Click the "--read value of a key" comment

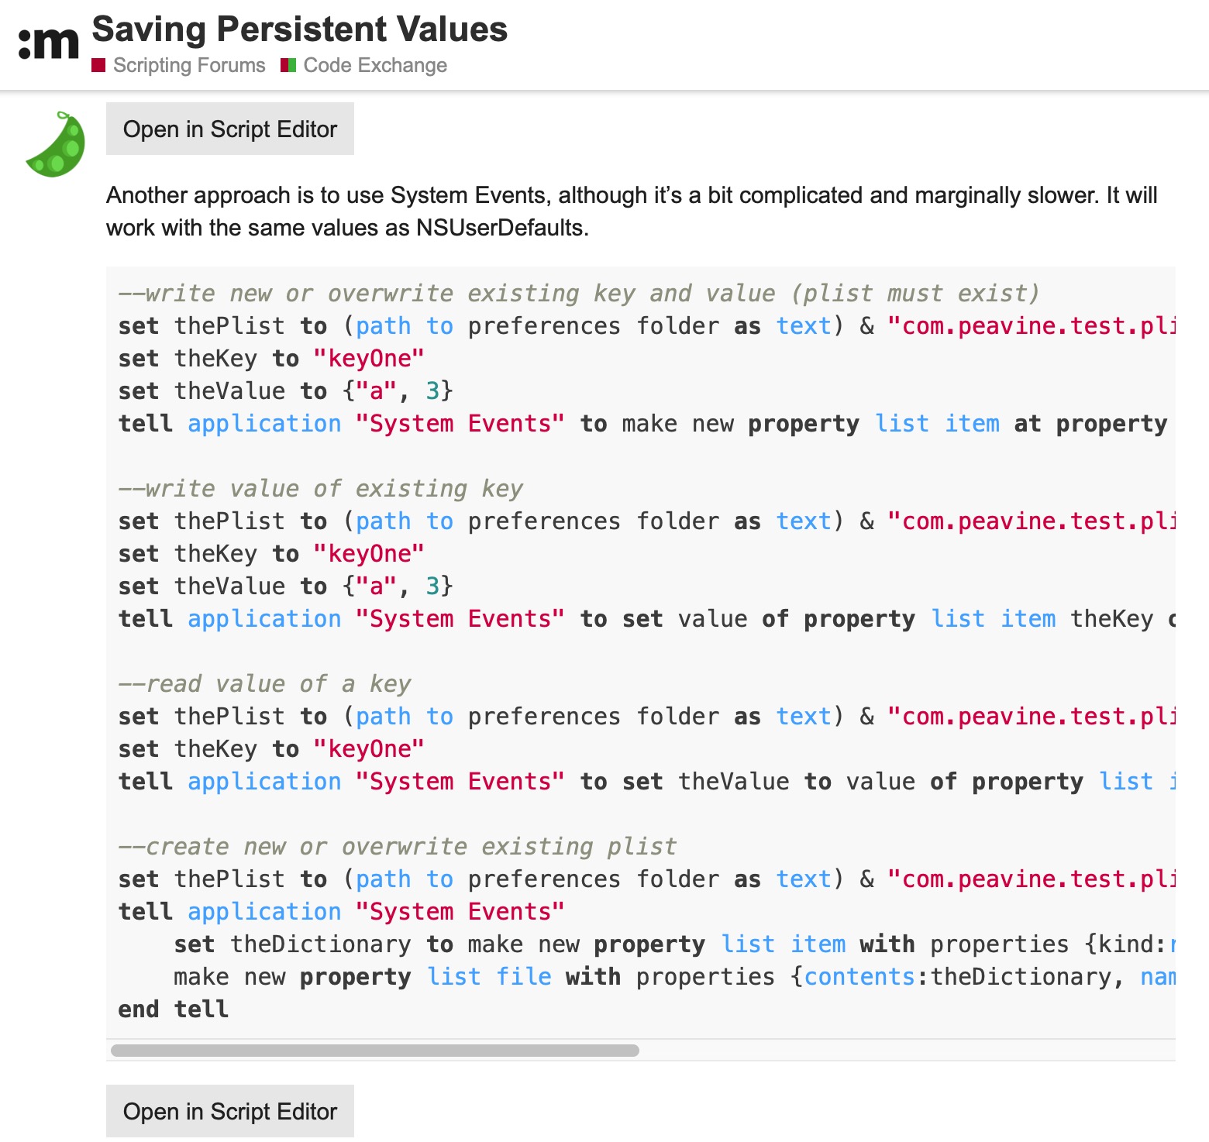[x=264, y=684]
